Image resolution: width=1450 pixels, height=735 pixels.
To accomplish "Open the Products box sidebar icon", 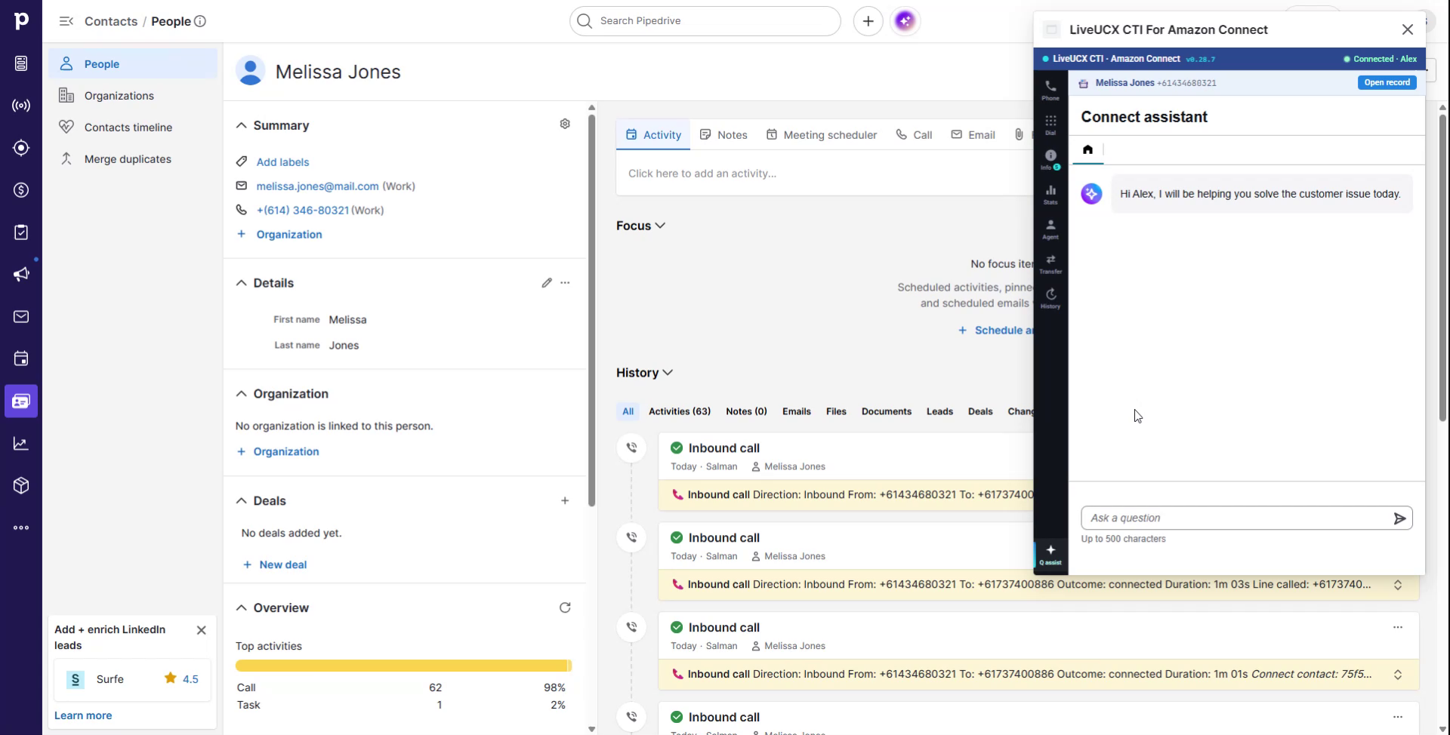I will [x=21, y=486].
